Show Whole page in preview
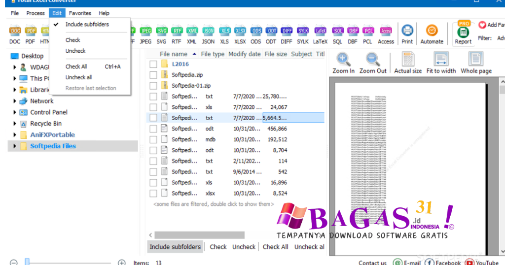Viewport: 505px width, 265px height. click(476, 63)
